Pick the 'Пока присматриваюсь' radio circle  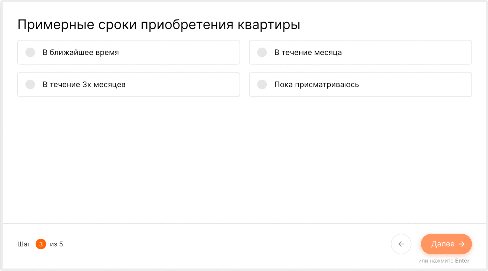(x=262, y=84)
